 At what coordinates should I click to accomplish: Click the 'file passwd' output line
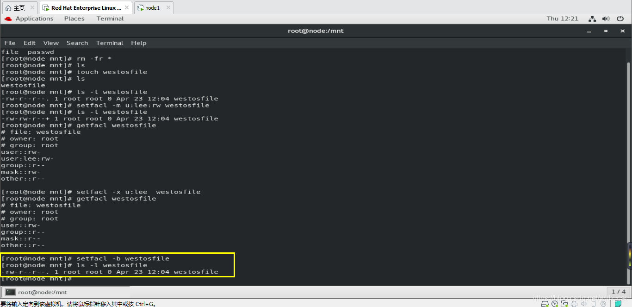28,52
